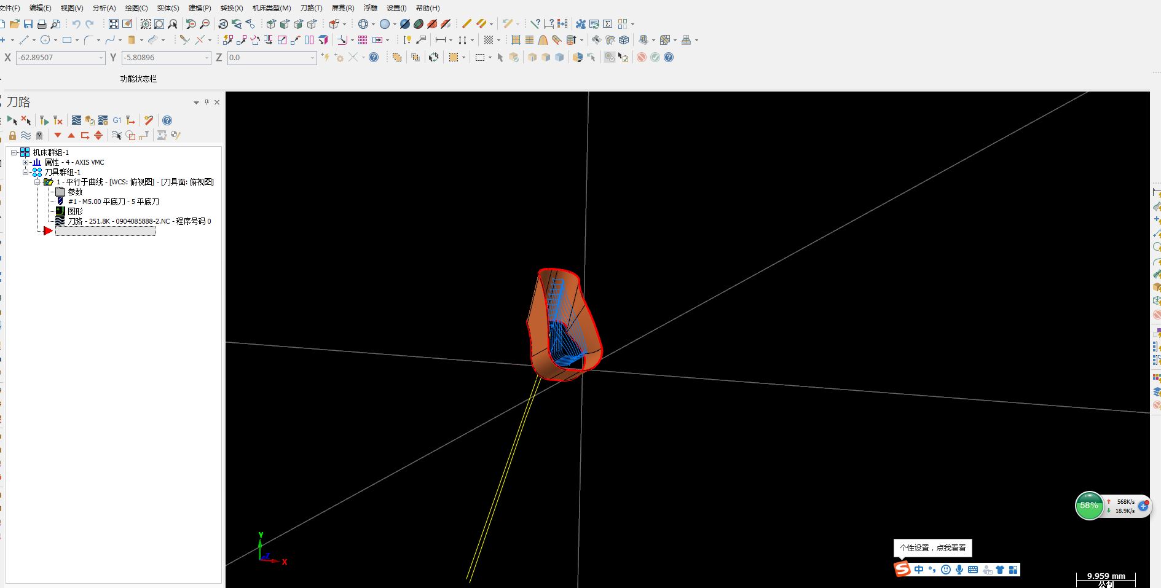Viewport: 1161px width, 588px height.
Task: Toggle toolpath display for selected operations
Action: click(26, 136)
